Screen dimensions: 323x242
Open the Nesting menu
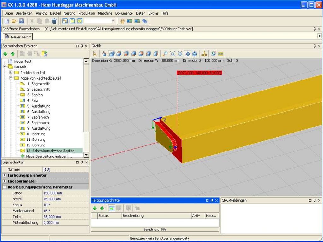(x=69, y=13)
